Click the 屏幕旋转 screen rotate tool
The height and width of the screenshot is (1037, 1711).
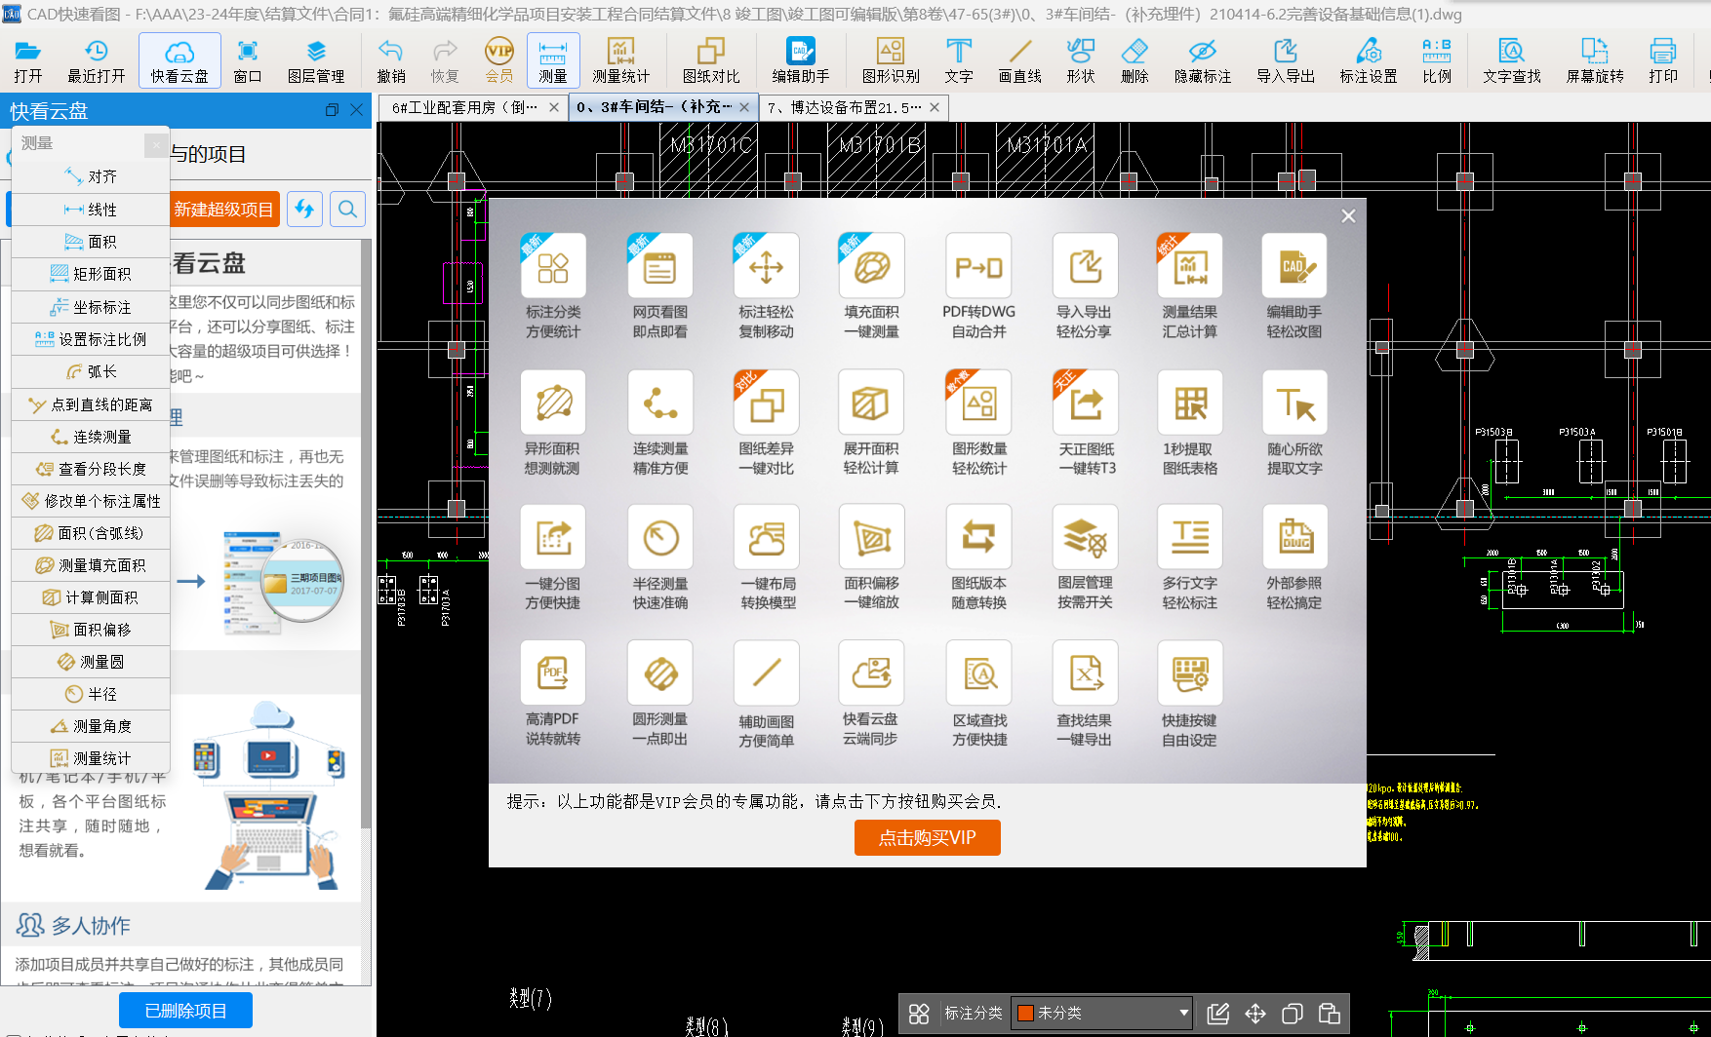(x=1595, y=60)
